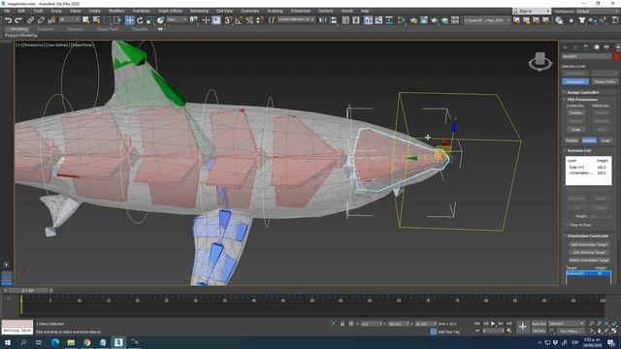Open the Motion command panel tab
The image size is (621, 349).
[597, 48]
